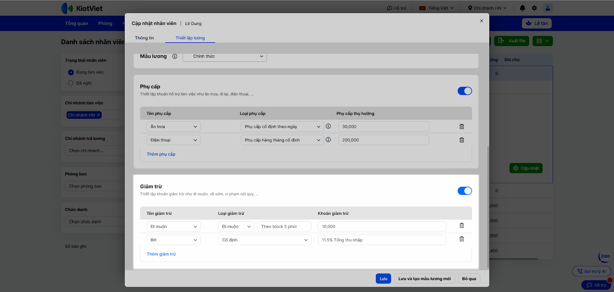Disable the Phụ cấp toggle
The image size is (614, 292).
(x=464, y=91)
